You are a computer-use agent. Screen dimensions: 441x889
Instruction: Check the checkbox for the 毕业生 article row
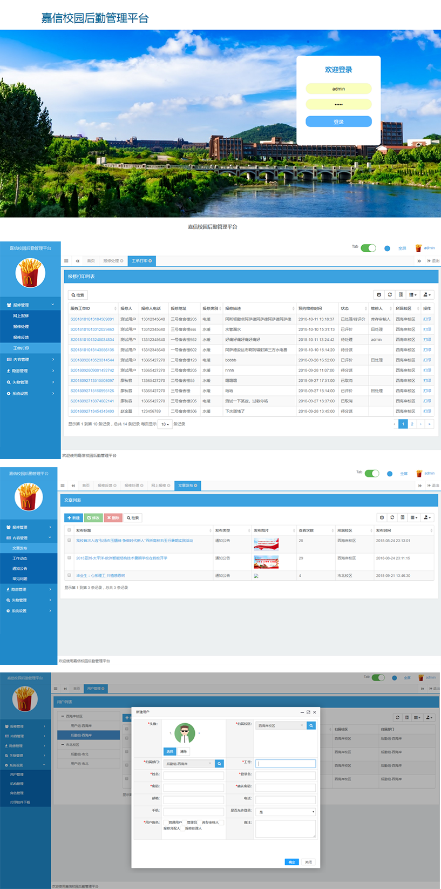click(x=69, y=575)
